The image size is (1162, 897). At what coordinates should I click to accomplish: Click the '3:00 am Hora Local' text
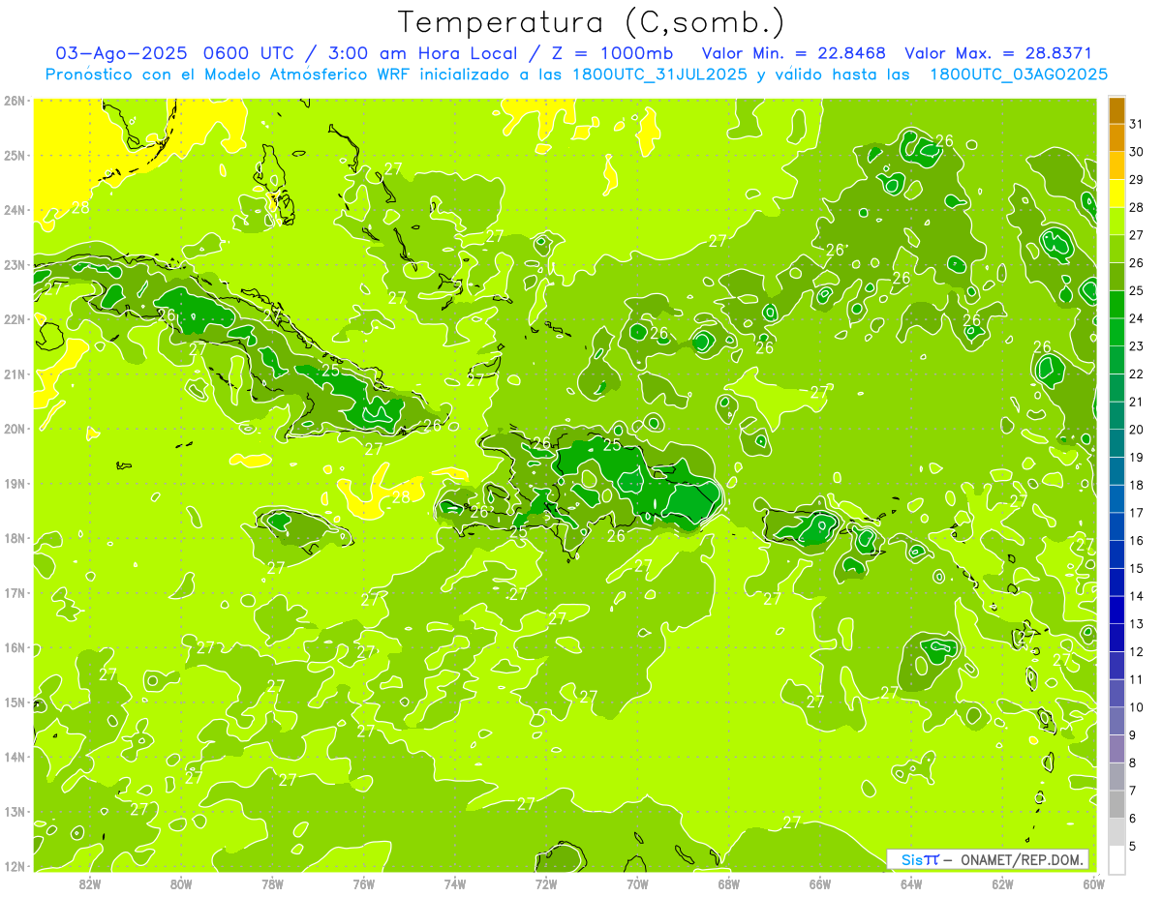[420, 53]
